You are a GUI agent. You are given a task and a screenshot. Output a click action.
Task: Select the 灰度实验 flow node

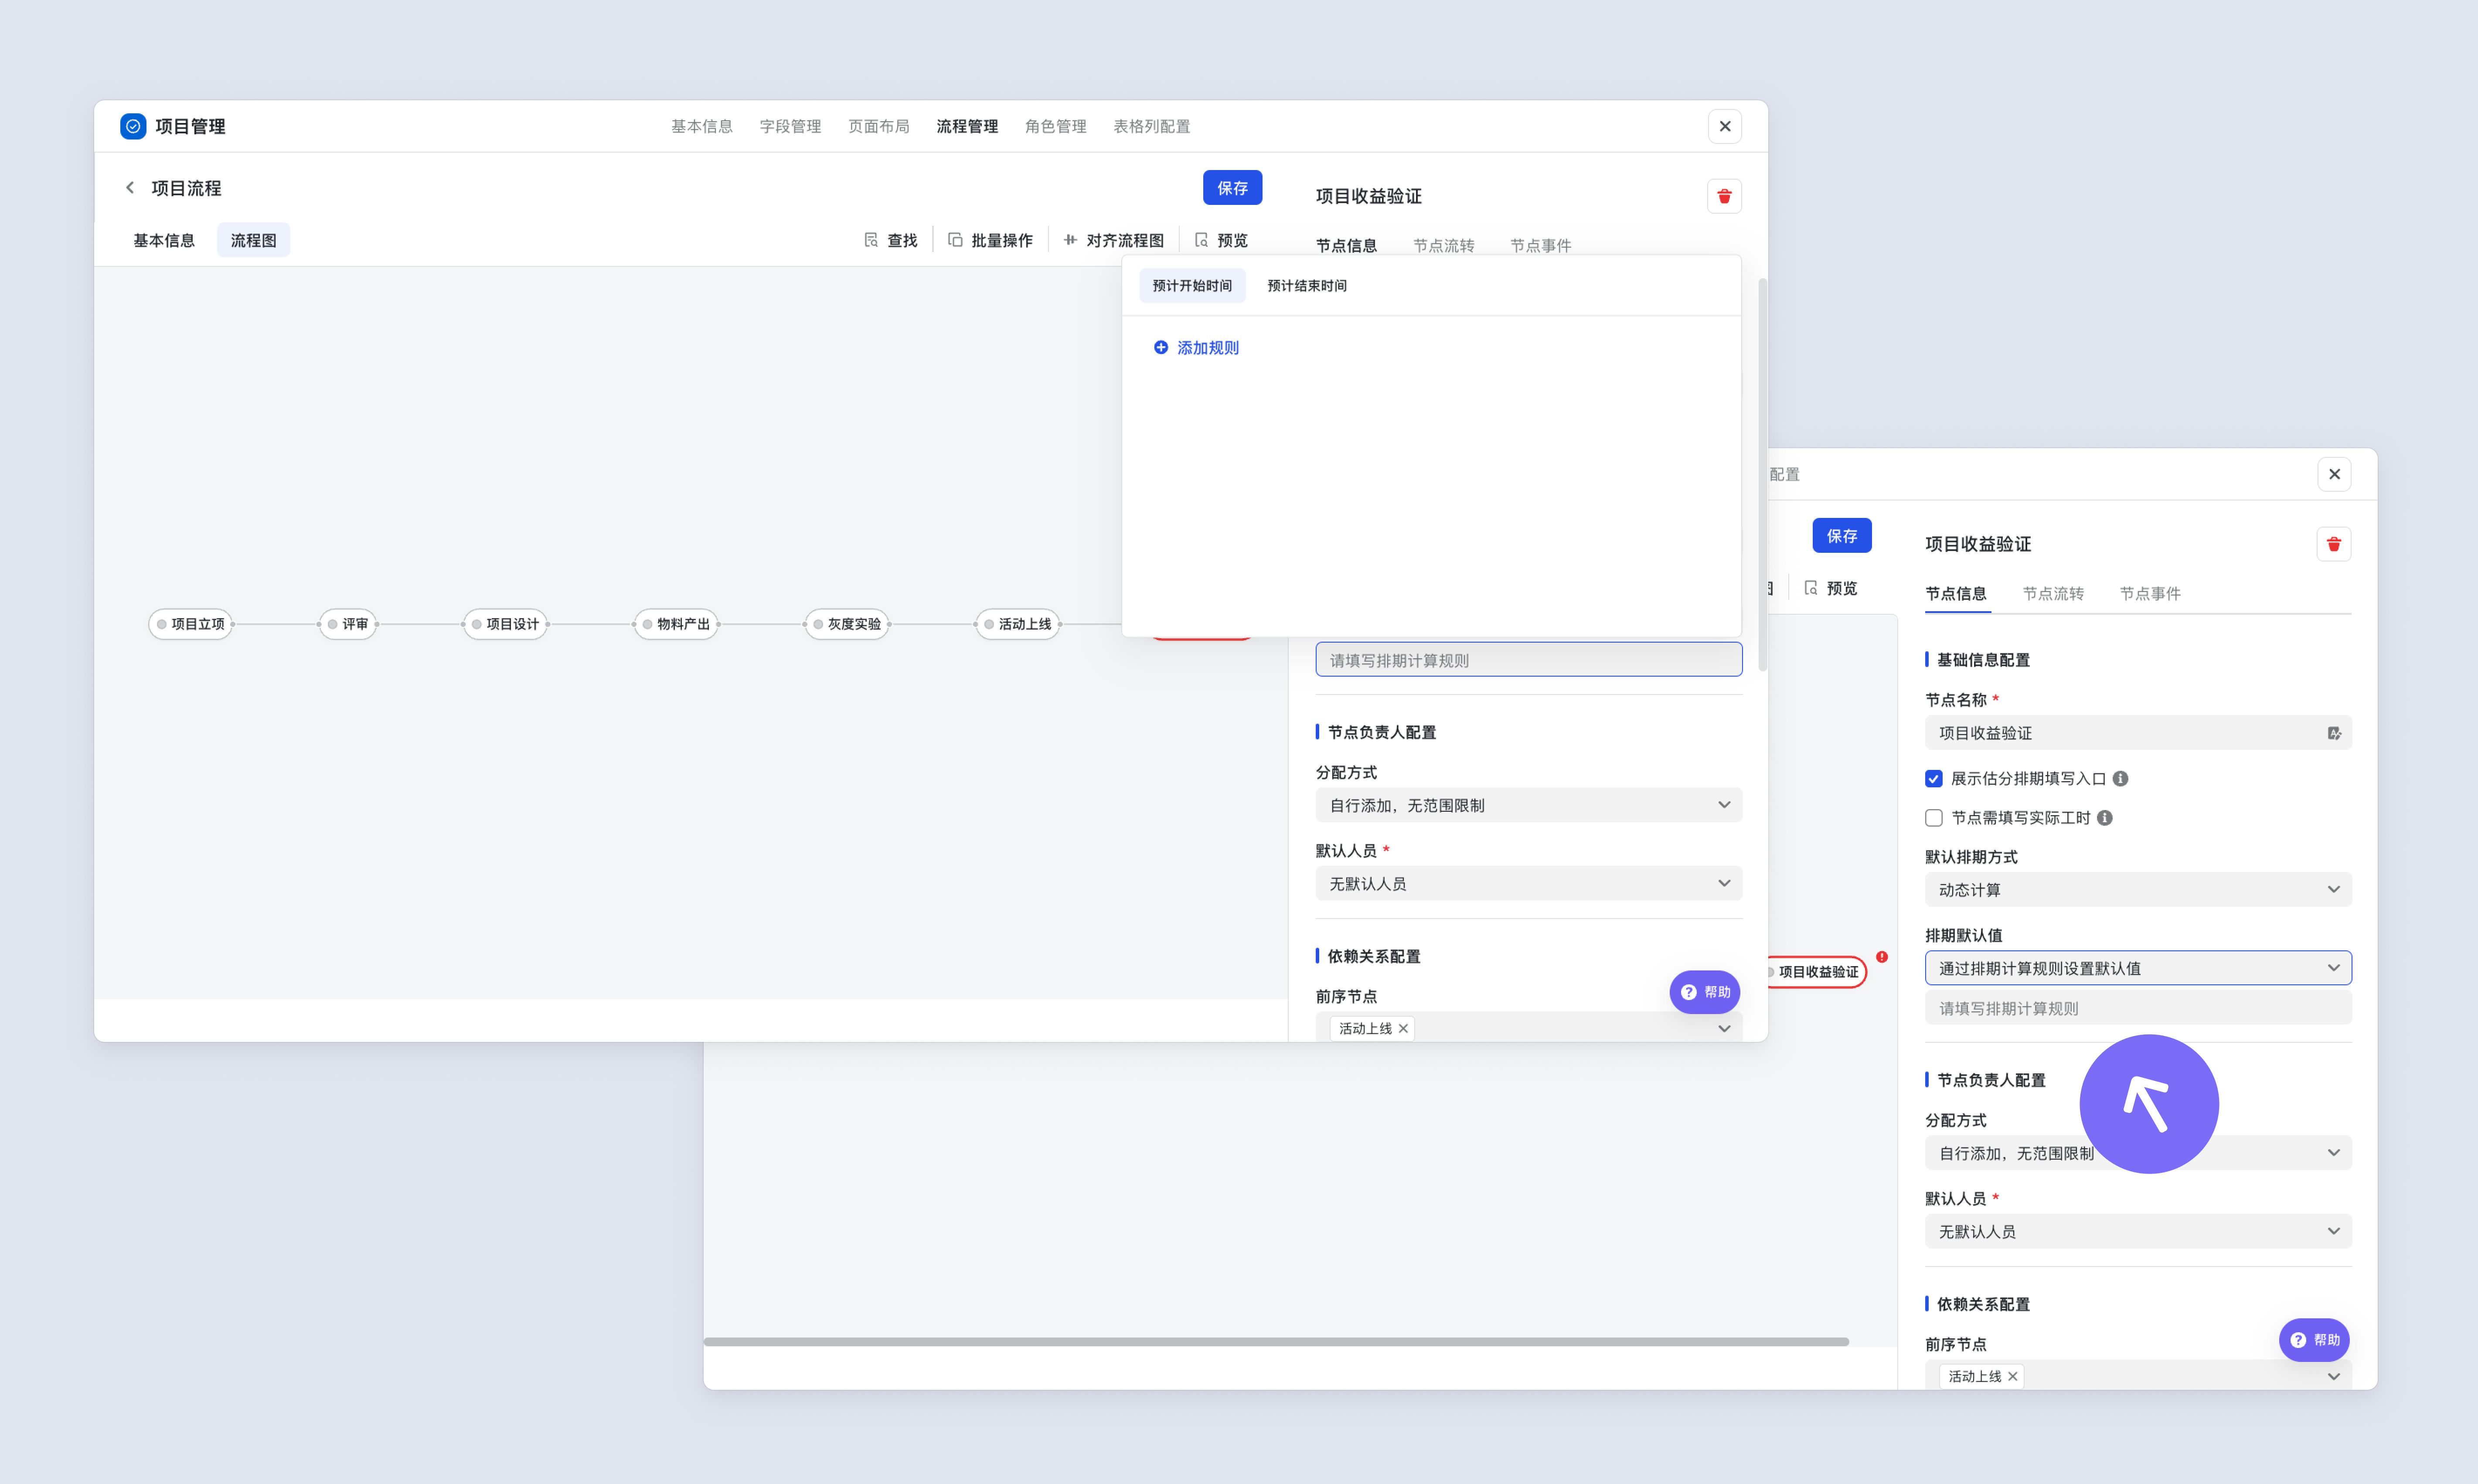(847, 624)
